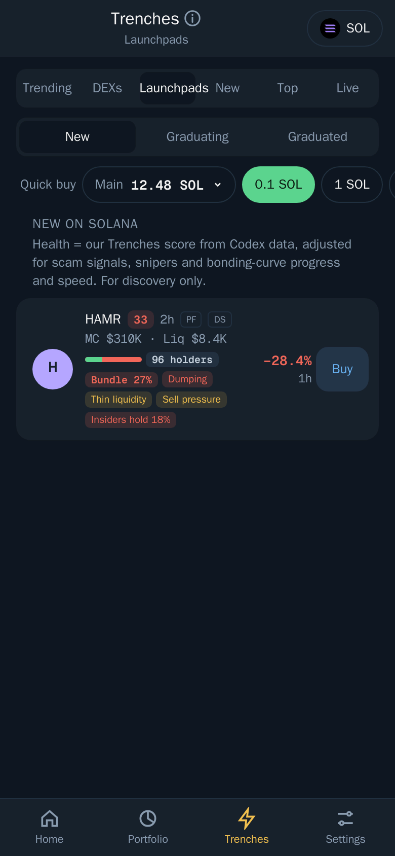This screenshot has height=856, width=395.
Task: Switch to the DEXs tab
Action: coord(107,88)
